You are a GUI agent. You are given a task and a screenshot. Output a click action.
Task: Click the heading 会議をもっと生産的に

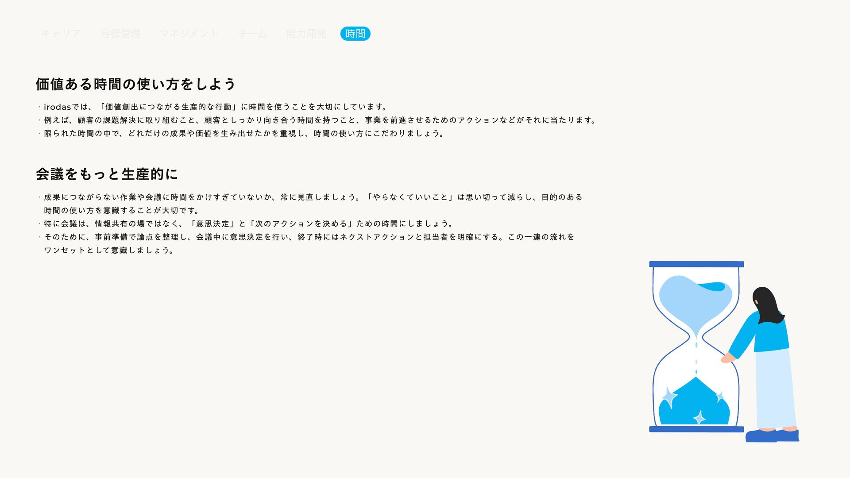click(107, 174)
